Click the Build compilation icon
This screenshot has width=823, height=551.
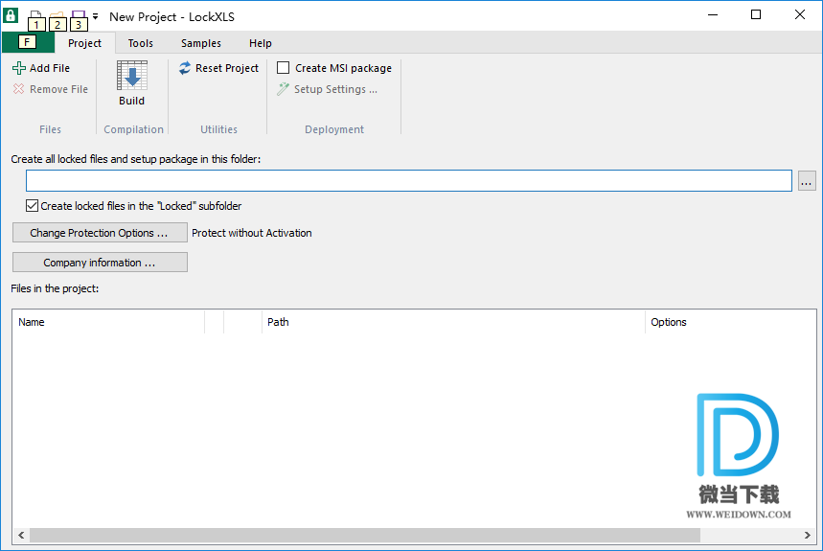(132, 76)
